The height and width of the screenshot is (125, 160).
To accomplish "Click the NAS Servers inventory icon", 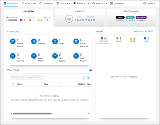I will 76,56.
